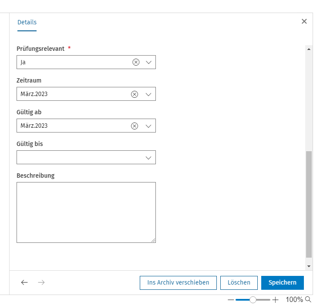Clear the Prüfungsrelevant selection

pos(136,62)
